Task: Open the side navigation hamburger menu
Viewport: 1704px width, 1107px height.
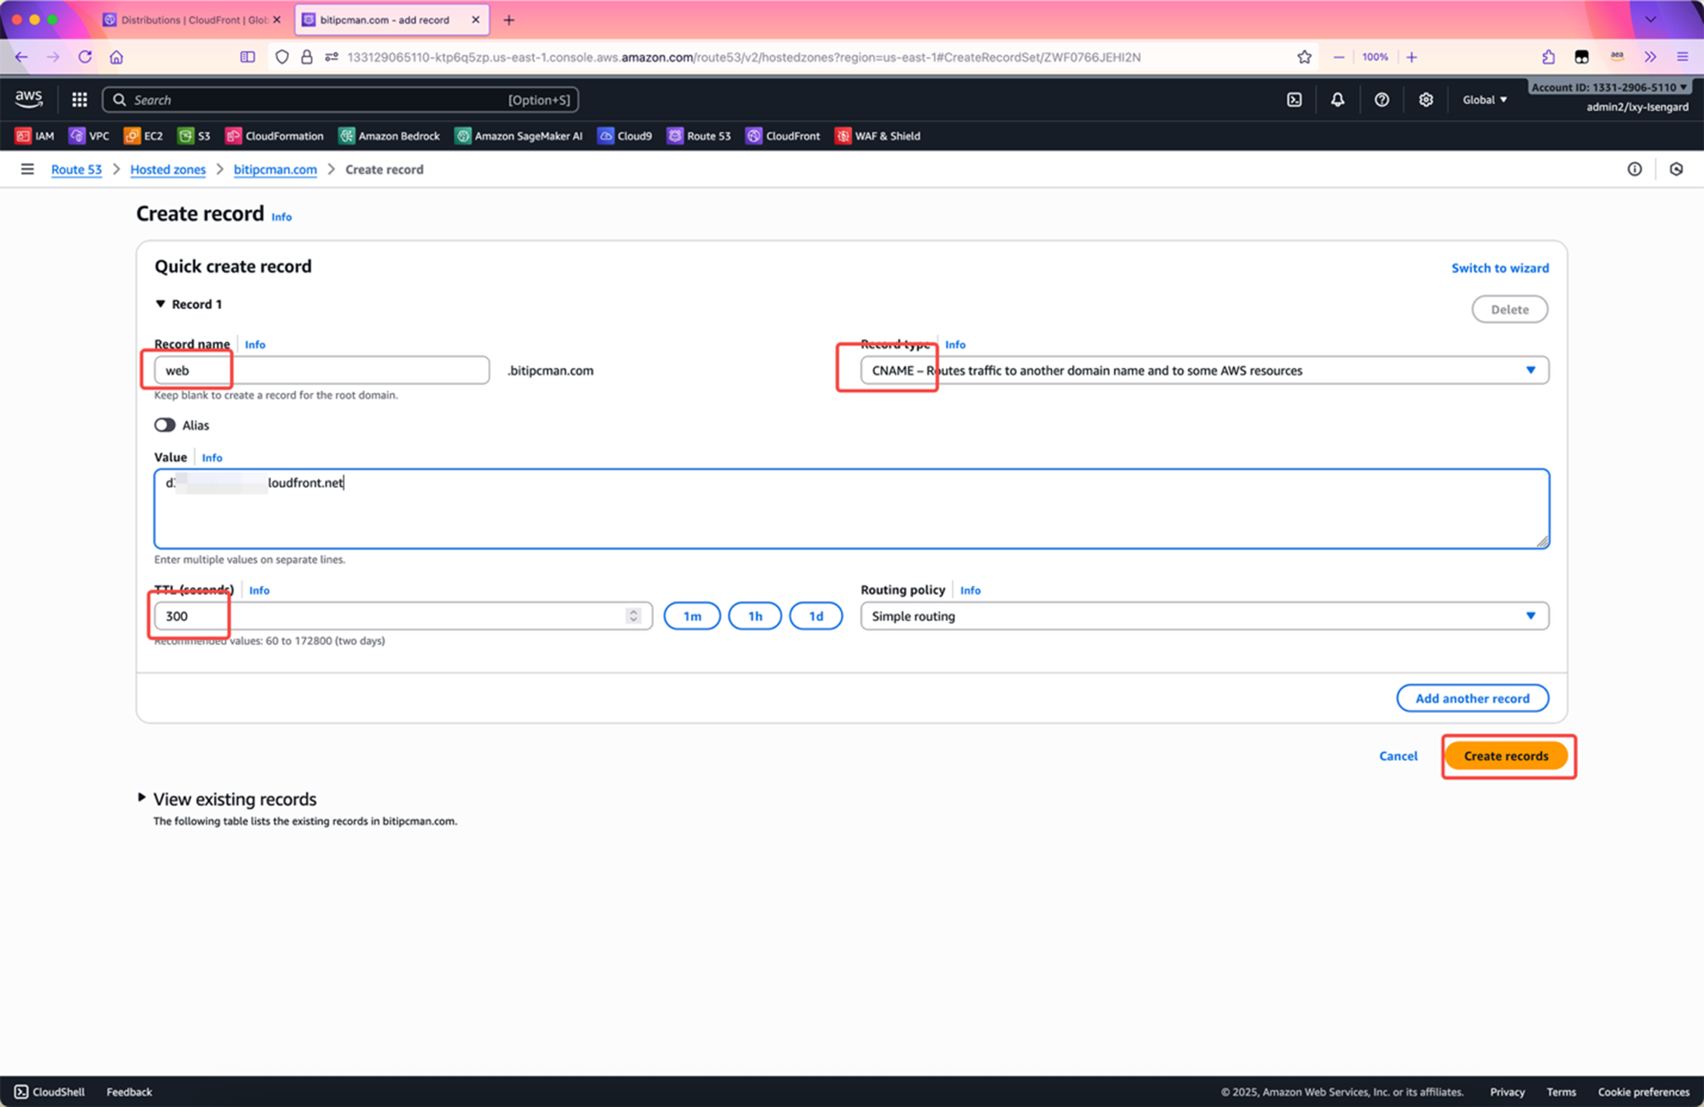Action: click(27, 169)
